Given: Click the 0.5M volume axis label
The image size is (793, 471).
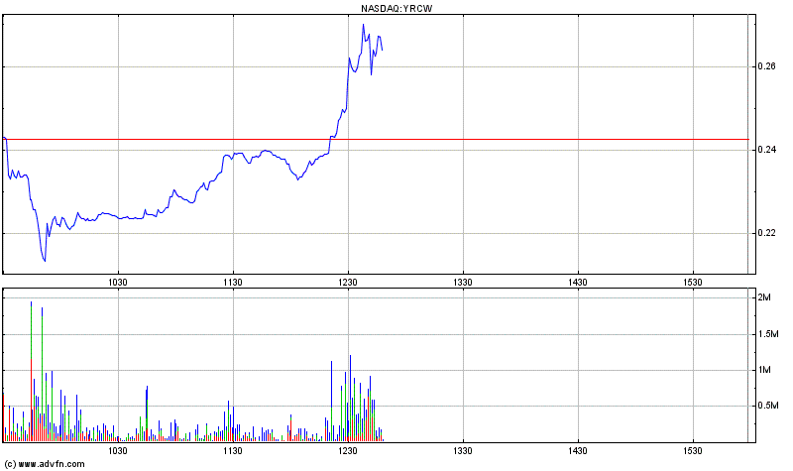Looking at the screenshot, I should point(768,406).
